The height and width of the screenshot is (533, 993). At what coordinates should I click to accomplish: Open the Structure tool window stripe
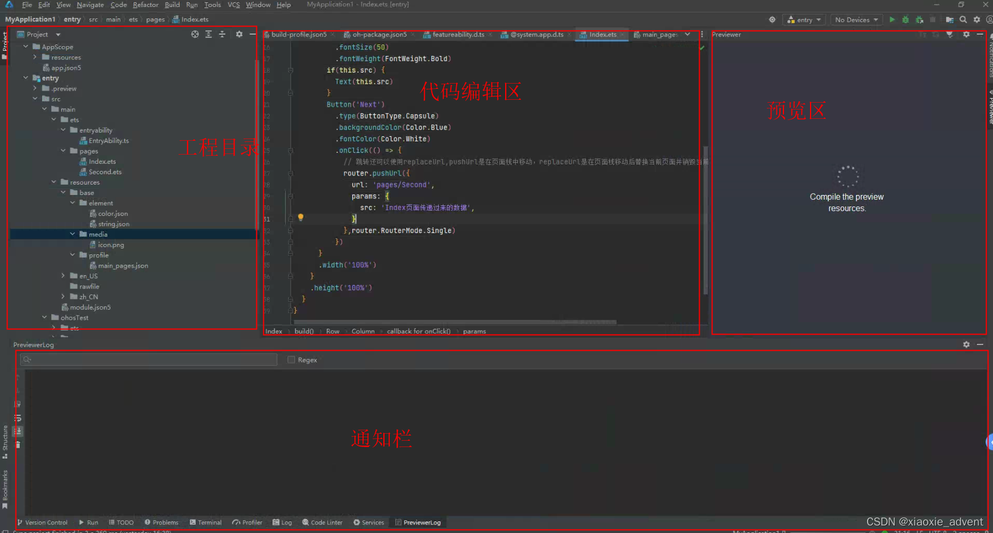5,441
